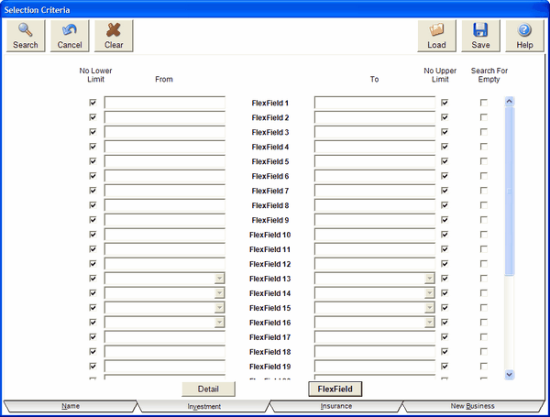550x417 pixels.
Task: Toggle No Upper Limit for FlexField 8
Action: tap(445, 204)
